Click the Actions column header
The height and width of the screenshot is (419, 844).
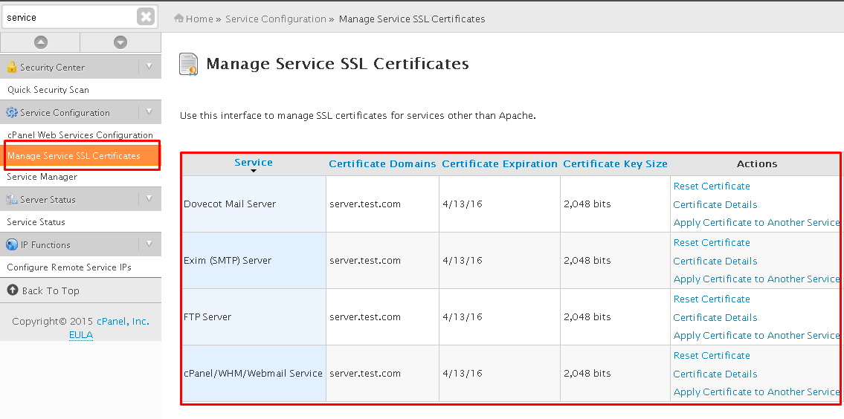click(x=757, y=164)
